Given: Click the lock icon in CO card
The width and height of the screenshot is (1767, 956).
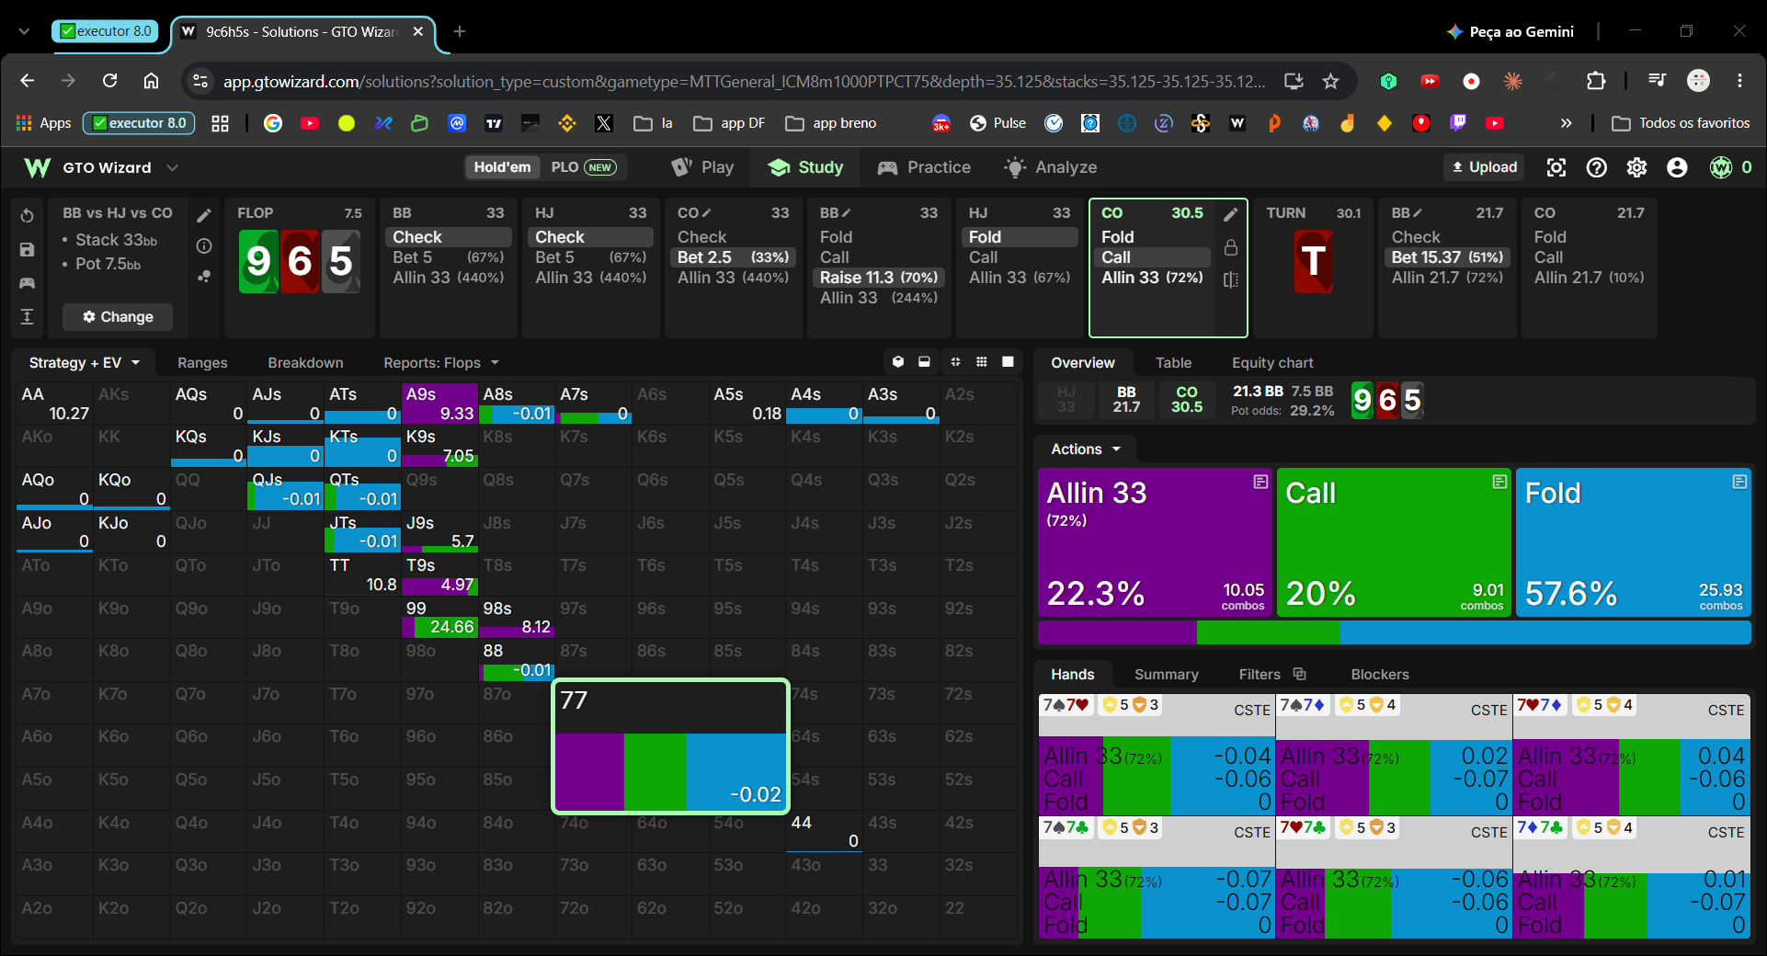Looking at the screenshot, I should click(1231, 247).
